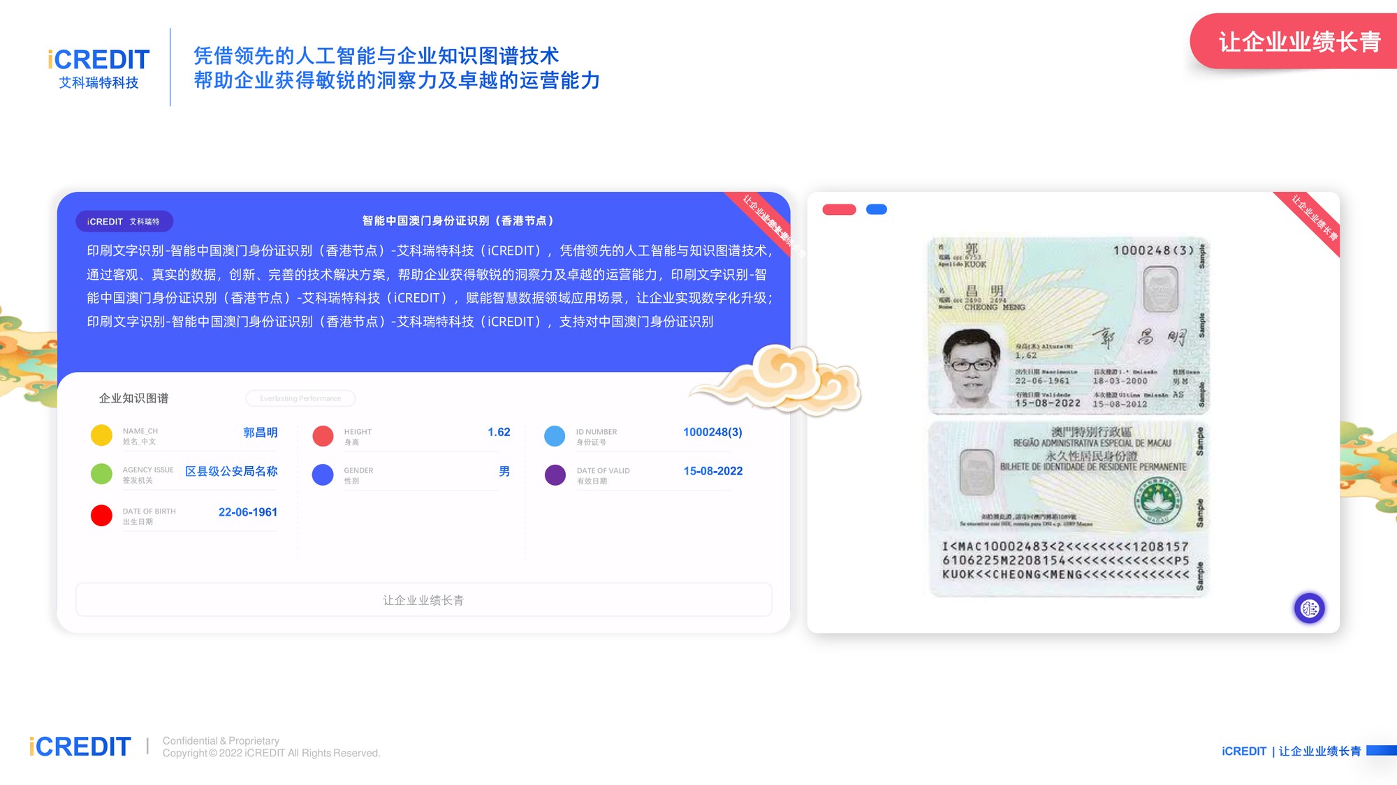Click the bottom '让企业业绩长青' bar
Image resolution: width=1397 pixels, height=785 pixels.
point(423,600)
